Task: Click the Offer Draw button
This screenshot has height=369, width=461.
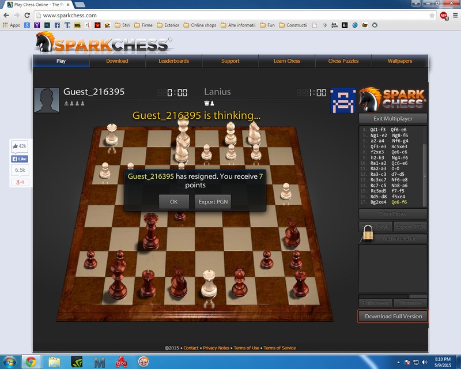Action: [x=393, y=214]
